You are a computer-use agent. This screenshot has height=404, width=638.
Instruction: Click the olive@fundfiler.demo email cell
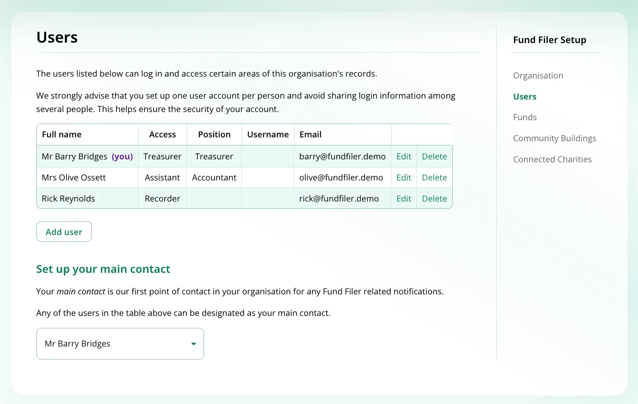pos(342,178)
